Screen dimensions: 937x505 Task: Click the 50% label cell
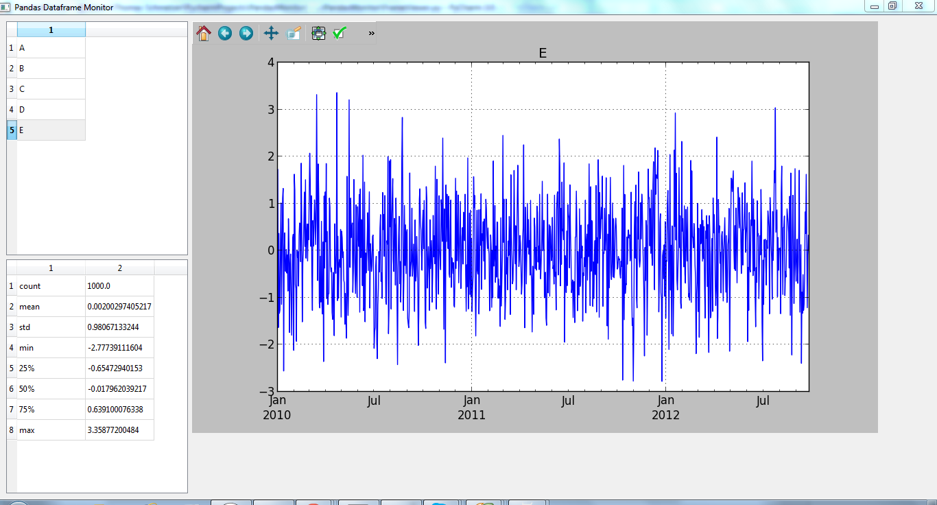51,389
